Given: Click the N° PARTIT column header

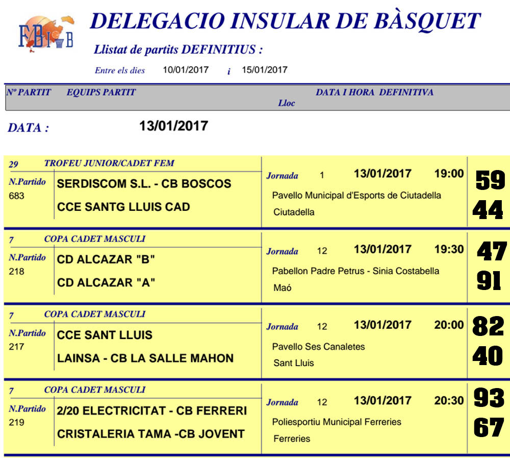Looking at the screenshot, I should pyautogui.click(x=29, y=92).
